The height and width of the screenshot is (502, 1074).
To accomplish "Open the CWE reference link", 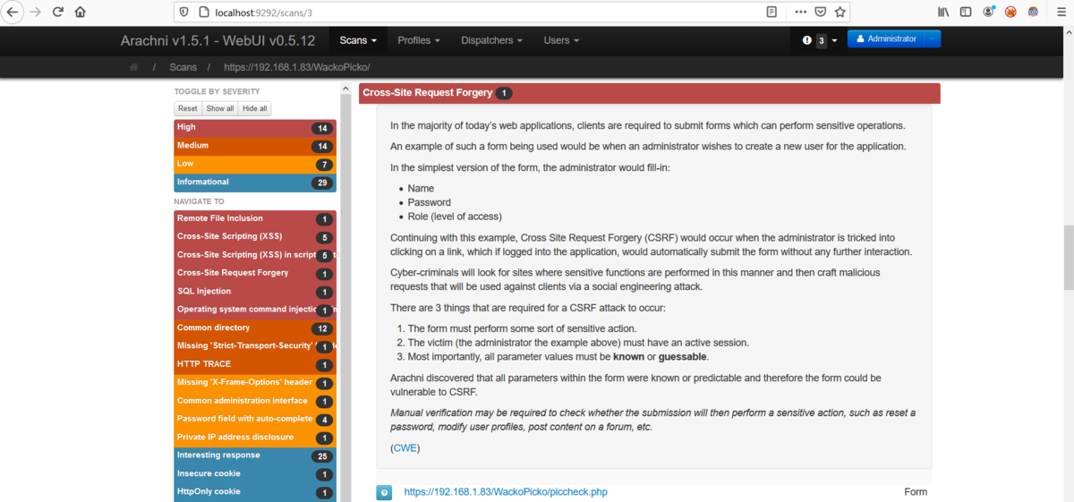I will [x=405, y=448].
